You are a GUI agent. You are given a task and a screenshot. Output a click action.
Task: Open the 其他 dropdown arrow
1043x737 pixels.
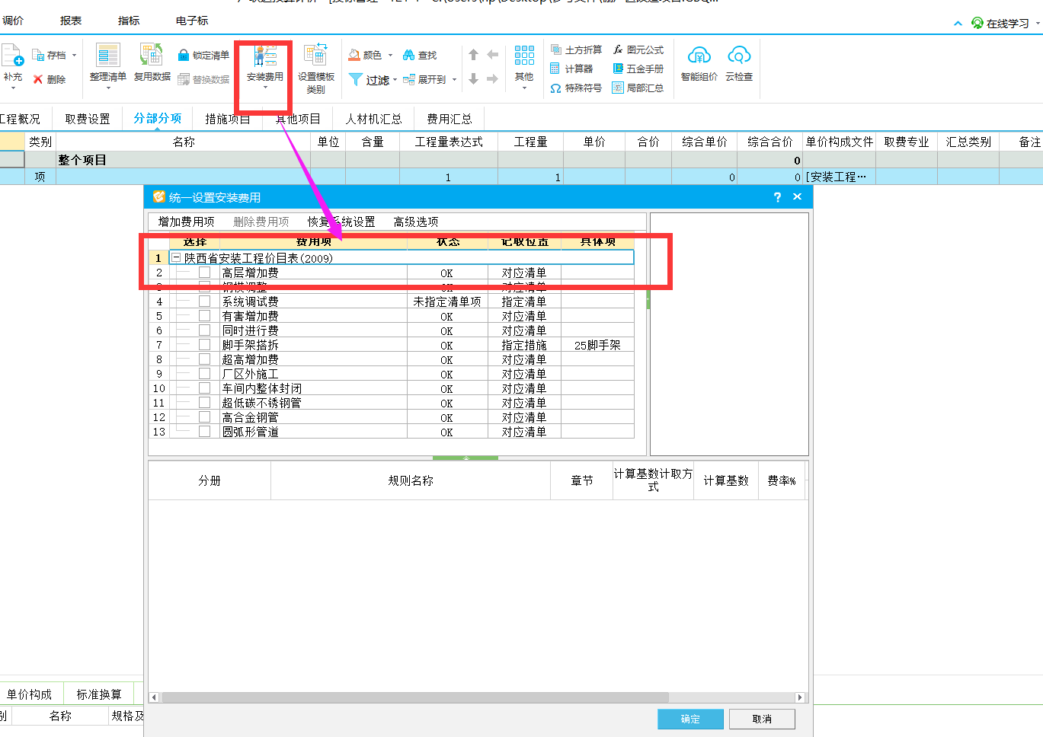524,88
